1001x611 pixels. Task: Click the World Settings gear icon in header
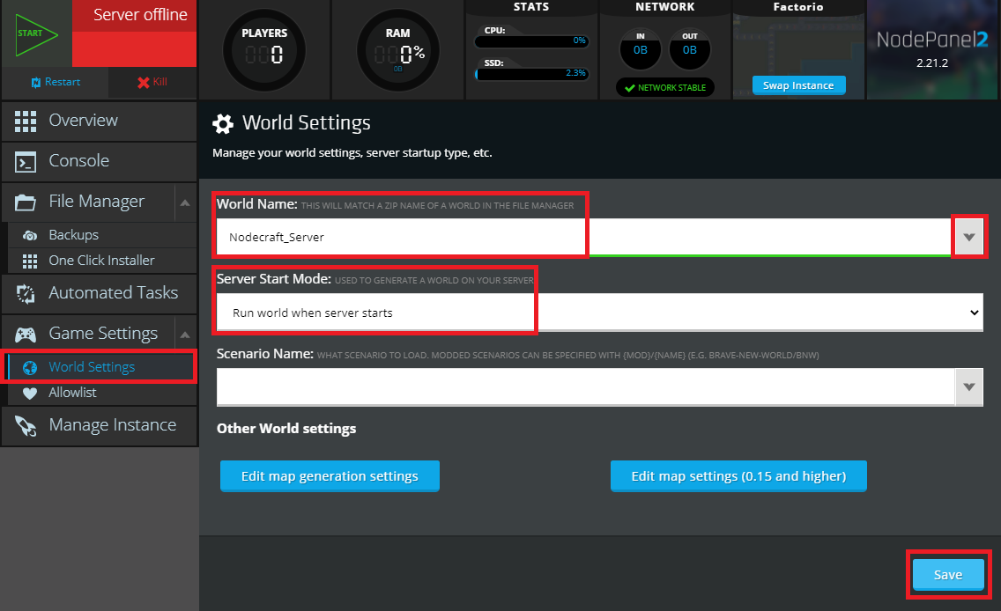(x=223, y=124)
